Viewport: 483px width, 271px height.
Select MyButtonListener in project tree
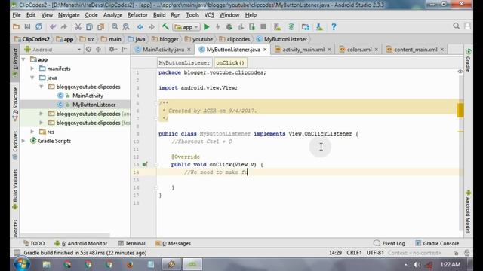pos(94,105)
